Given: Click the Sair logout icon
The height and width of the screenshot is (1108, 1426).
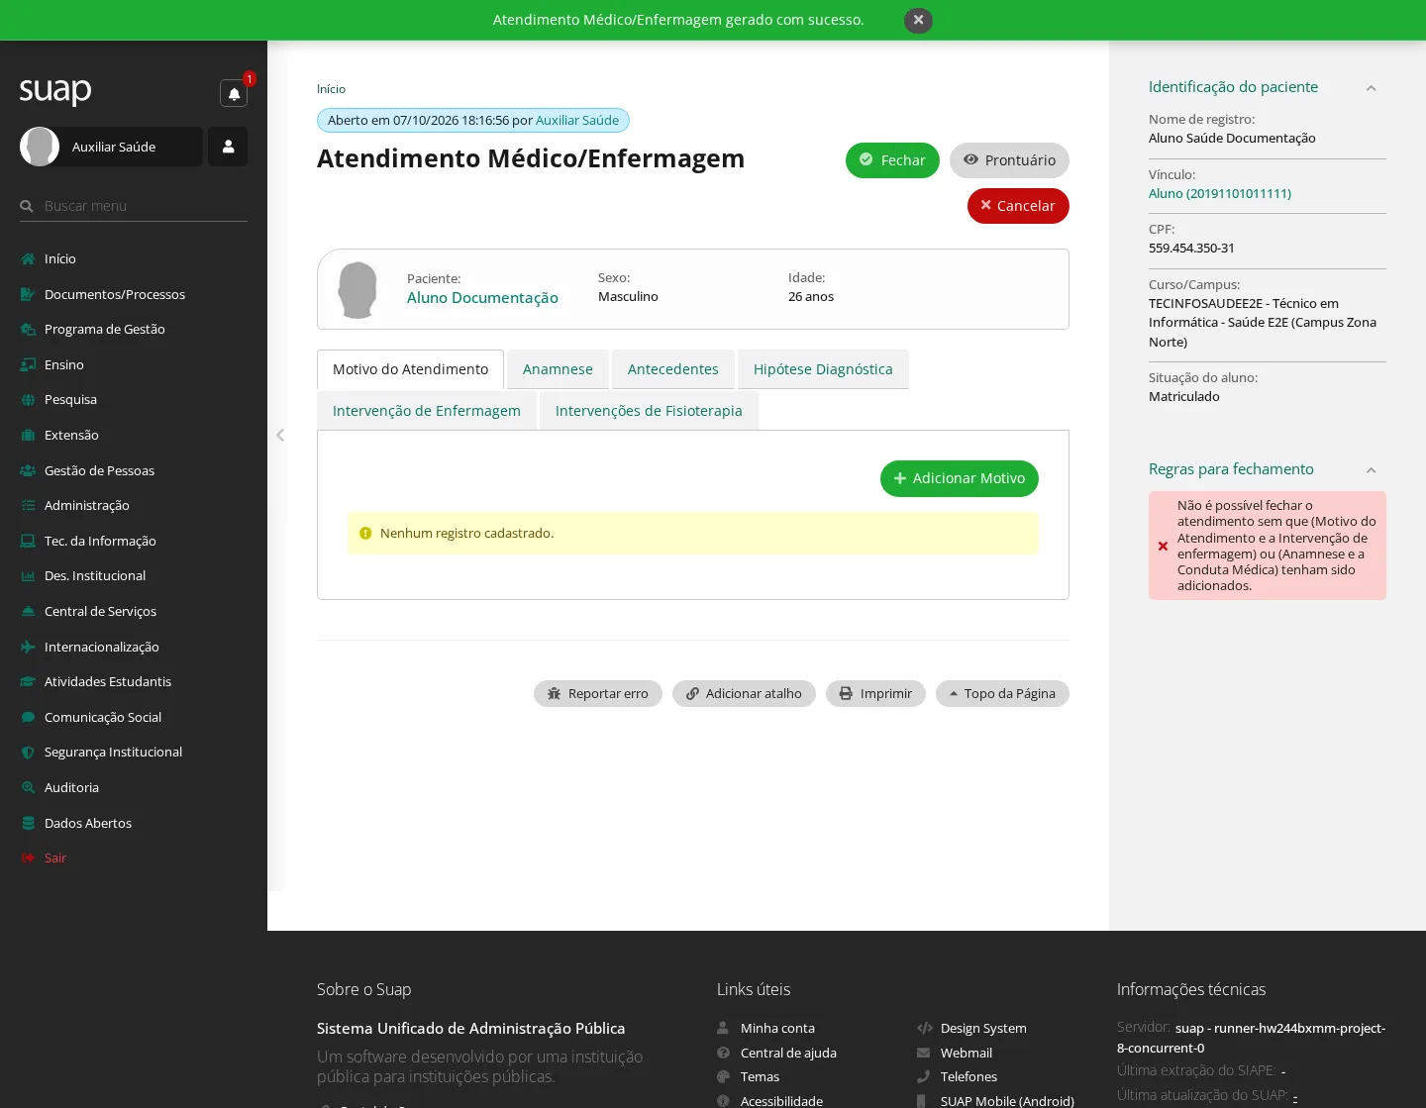Looking at the screenshot, I should coord(28,857).
